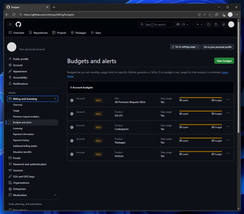244x214 pixels.
Task: Open SSH and GPG keys settings
Action: [x=24, y=177]
